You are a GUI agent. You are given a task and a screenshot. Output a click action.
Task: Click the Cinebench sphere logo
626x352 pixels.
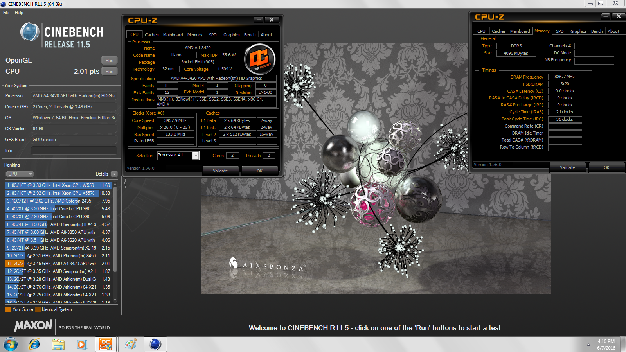[x=30, y=32]
